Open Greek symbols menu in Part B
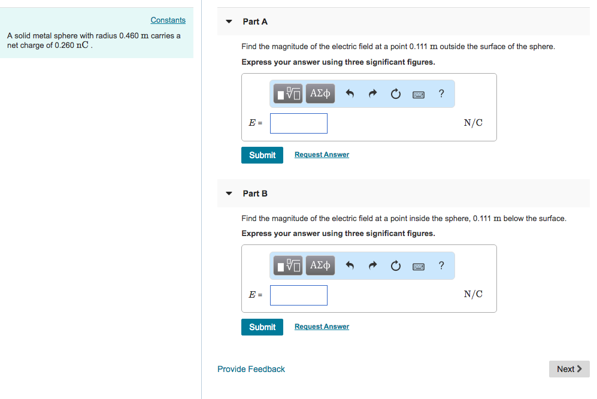Screen dimensions: 597x399 pyautogui.click(x=320, y=265)
